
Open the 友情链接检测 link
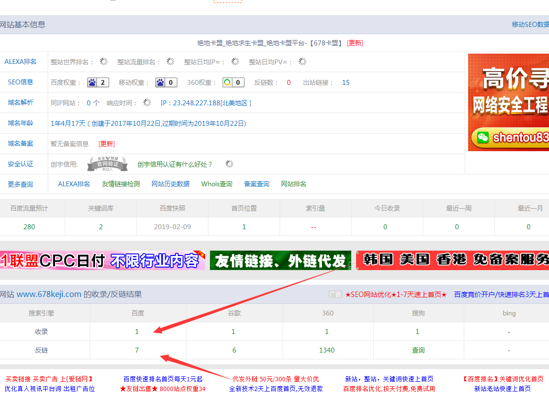(x=121, y=184)
